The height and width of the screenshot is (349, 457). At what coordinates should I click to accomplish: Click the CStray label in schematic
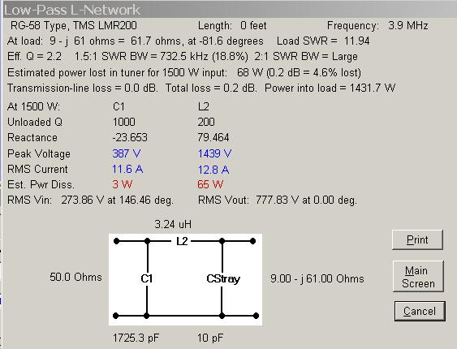pos(223,278)
